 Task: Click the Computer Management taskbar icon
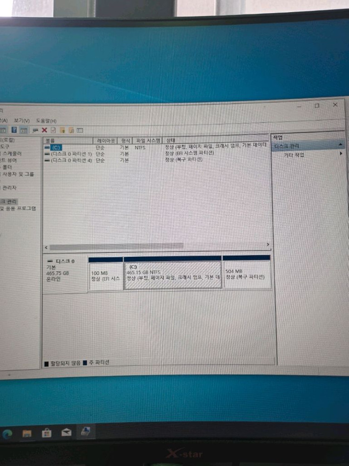click(x=86, y=432)
